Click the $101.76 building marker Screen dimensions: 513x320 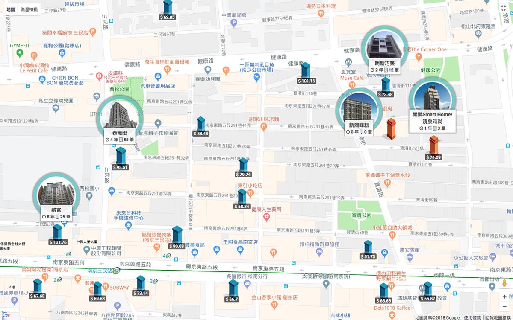point(58,235)
